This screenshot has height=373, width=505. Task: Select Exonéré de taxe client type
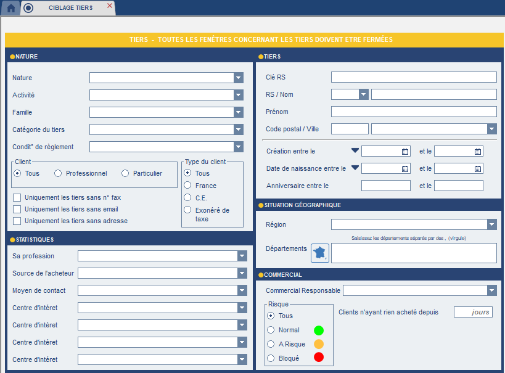(x=187, y=210)
